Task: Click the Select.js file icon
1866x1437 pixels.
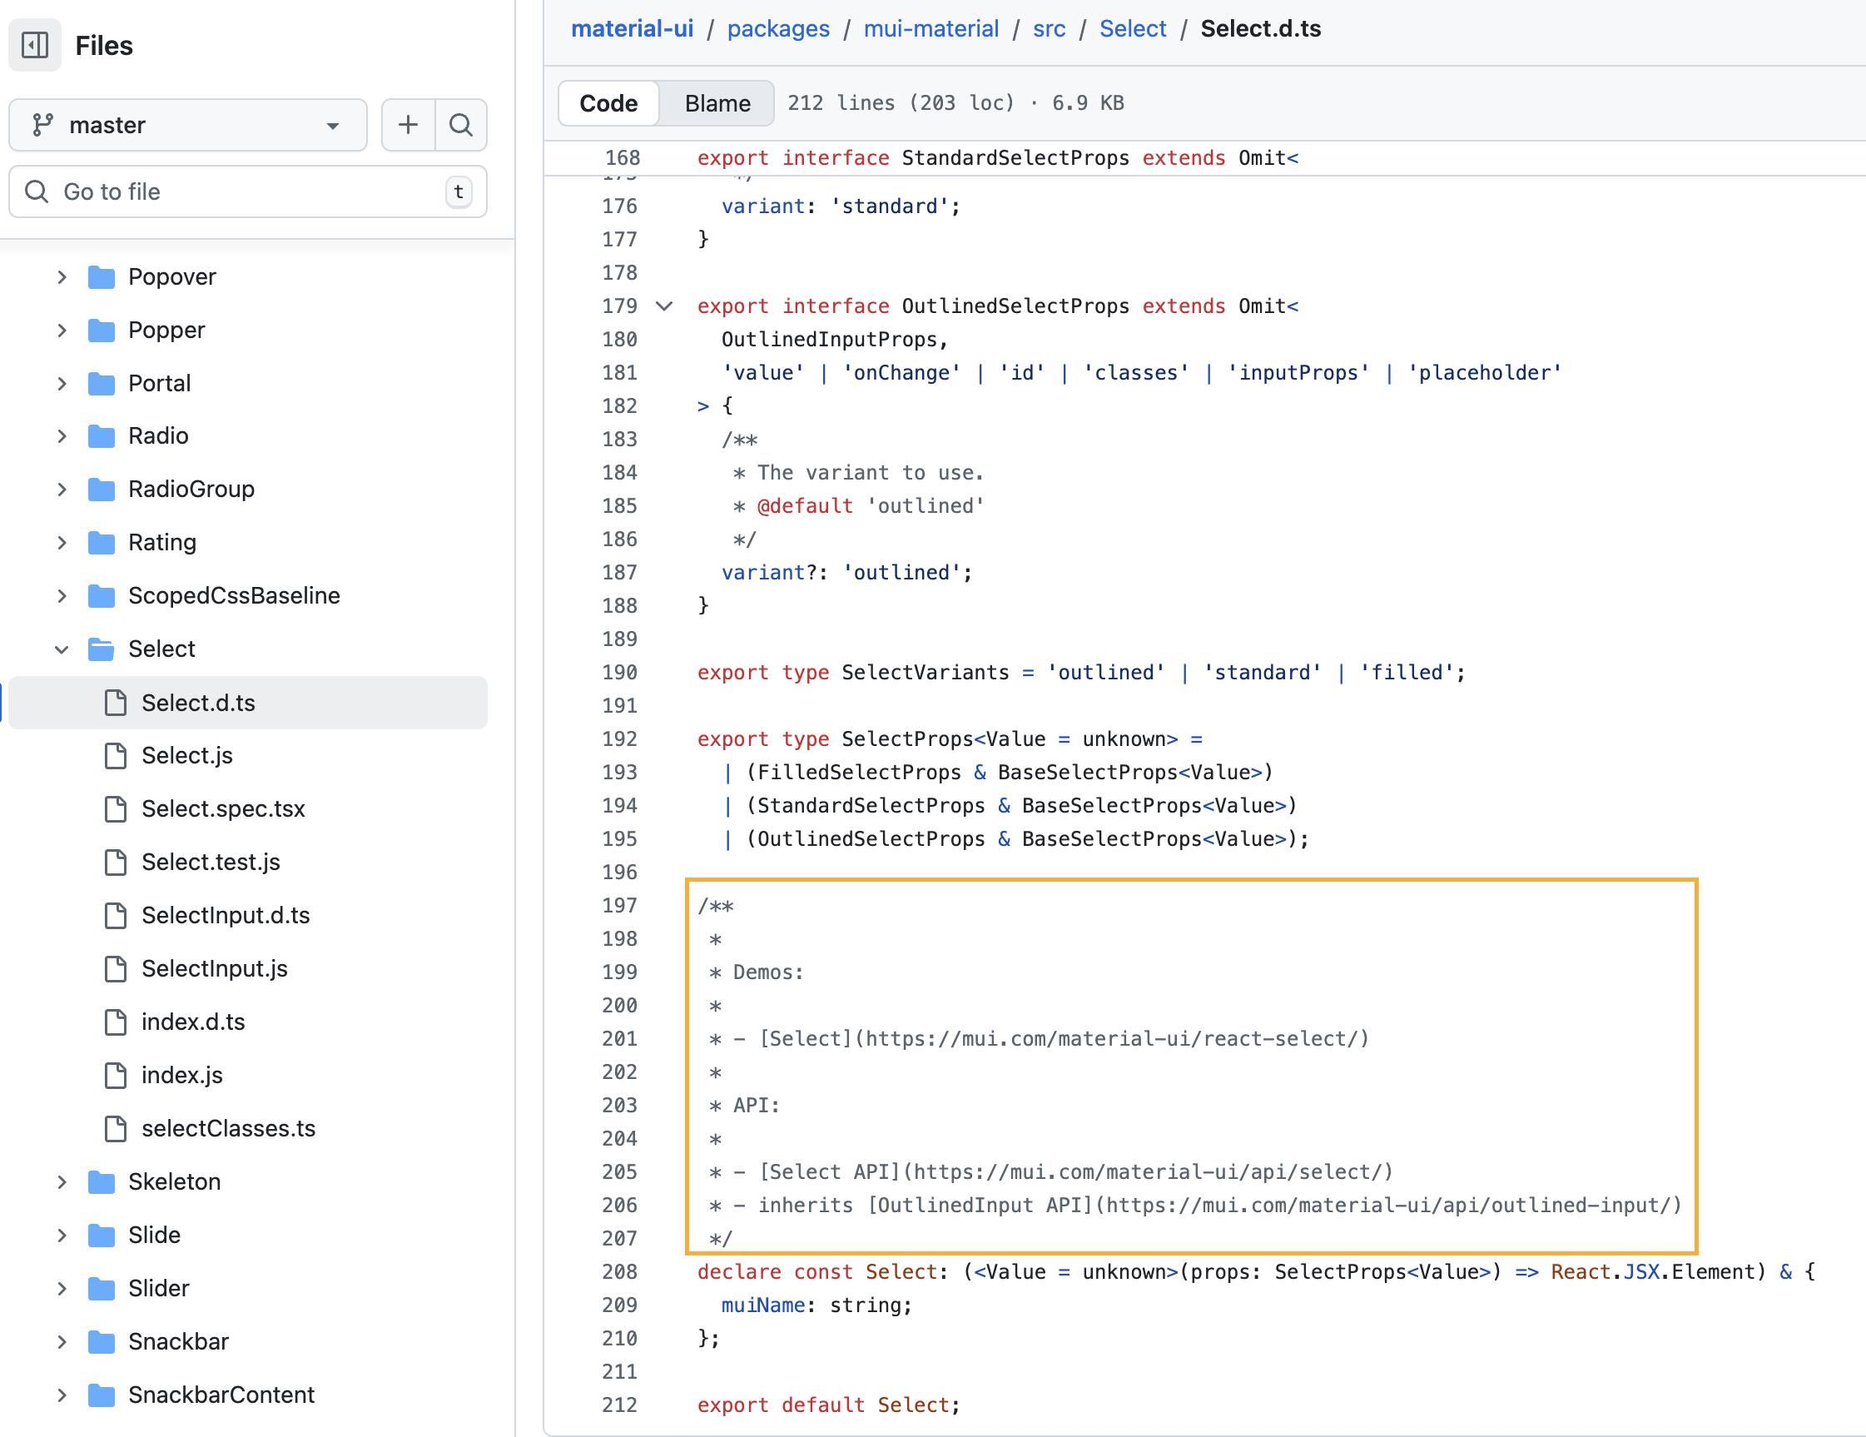Action: pyautogui.click(x=116, y=756)
